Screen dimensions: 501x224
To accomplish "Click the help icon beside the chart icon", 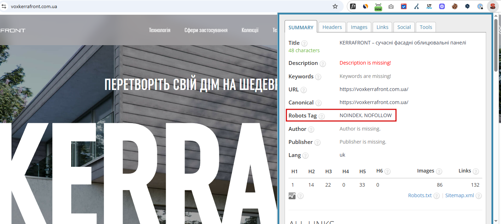I will (301, 196).
